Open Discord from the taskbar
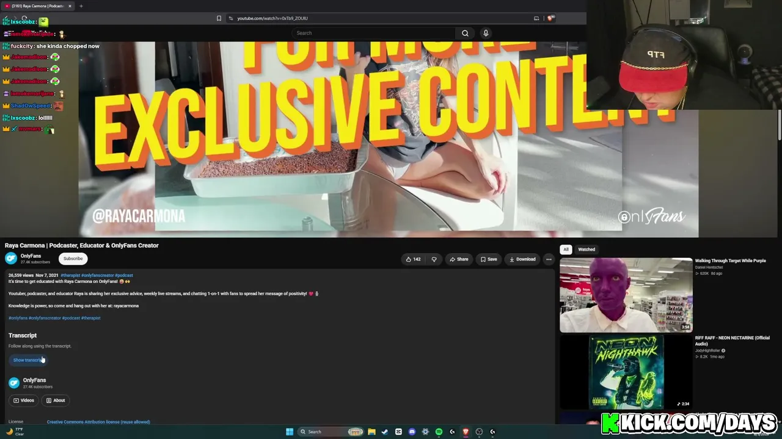The width and height of the screenshot is (782, 439). pyautogui.click(x=412, y=432)
